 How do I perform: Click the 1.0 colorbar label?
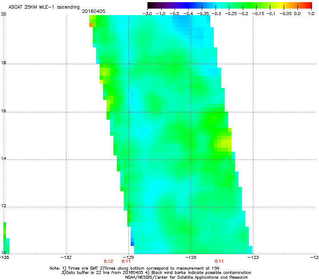311,14
